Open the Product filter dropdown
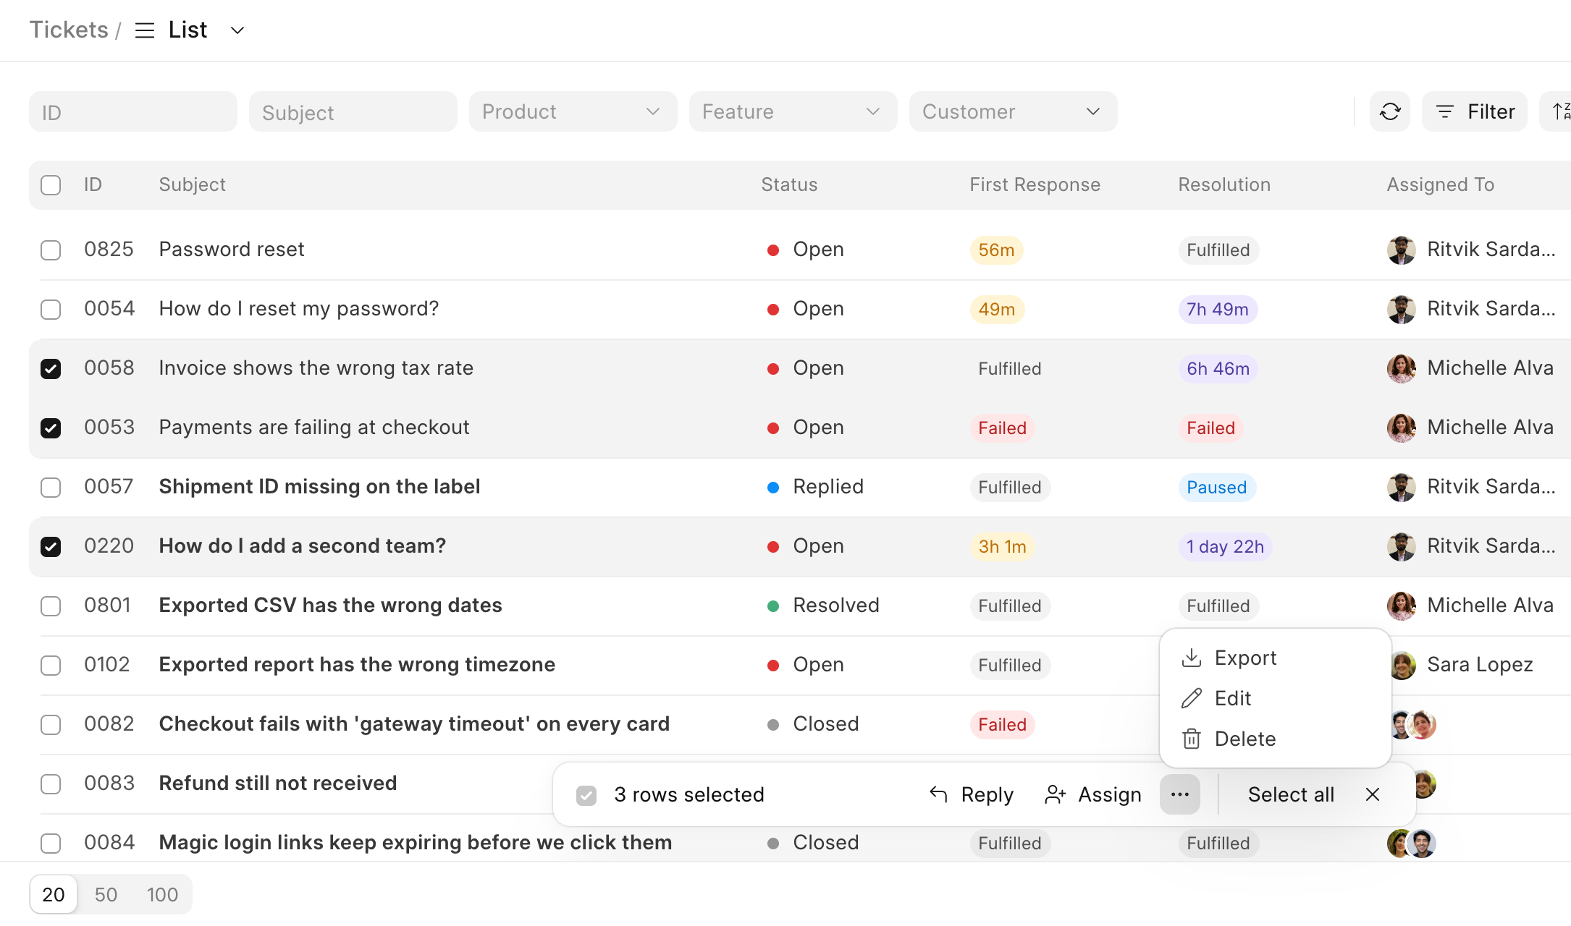 pos(573,111)
